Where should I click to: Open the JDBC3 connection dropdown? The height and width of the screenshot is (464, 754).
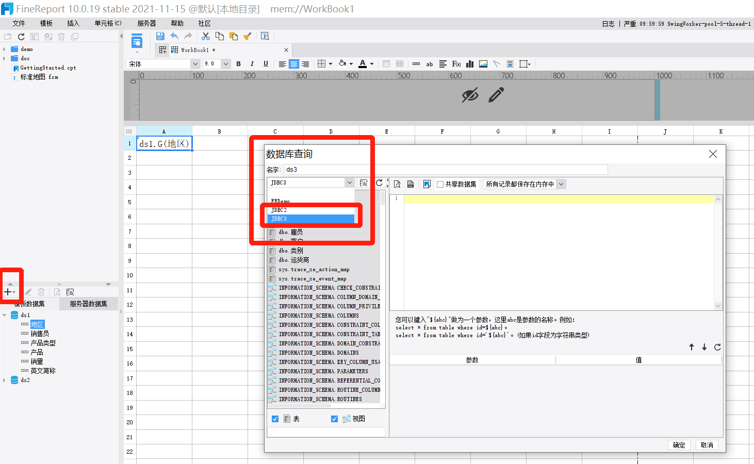click(350, 183)
